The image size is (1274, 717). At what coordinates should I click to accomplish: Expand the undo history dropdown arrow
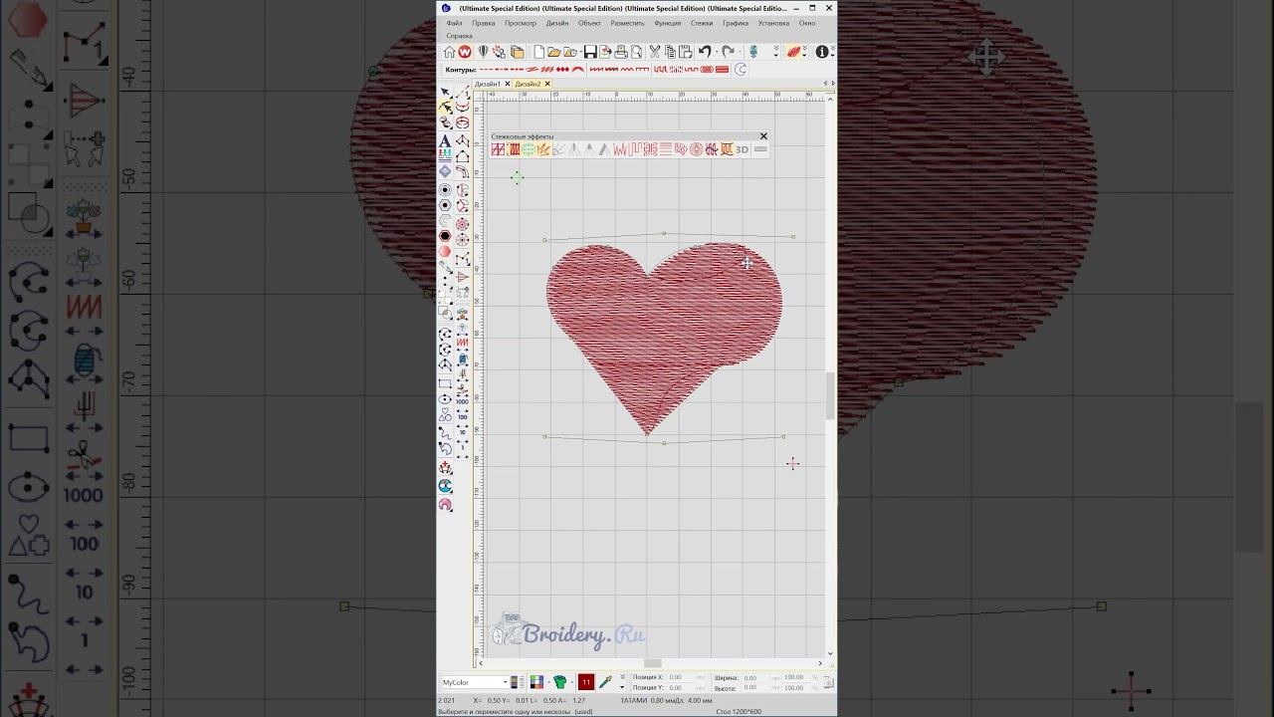pos(717,52)
